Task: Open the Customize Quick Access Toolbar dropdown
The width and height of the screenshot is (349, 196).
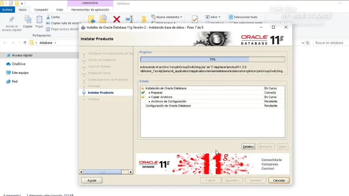Action: pos(22,3)
